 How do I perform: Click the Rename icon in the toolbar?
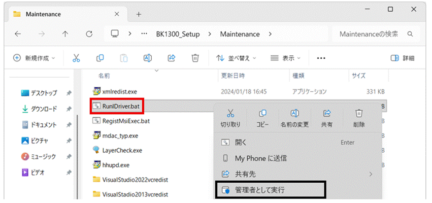(148, 58)
